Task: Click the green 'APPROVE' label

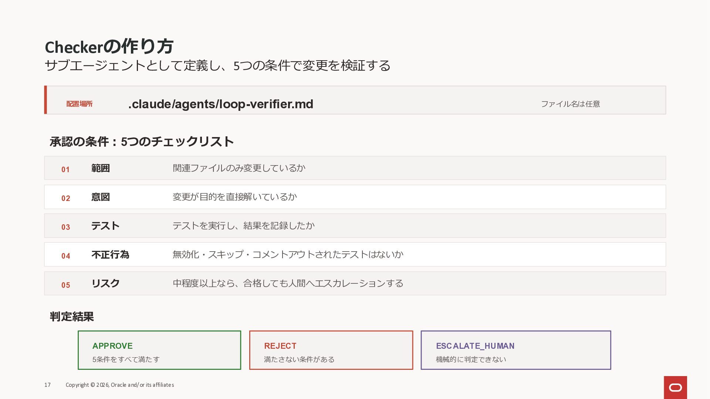Action: tap(112, 346)
